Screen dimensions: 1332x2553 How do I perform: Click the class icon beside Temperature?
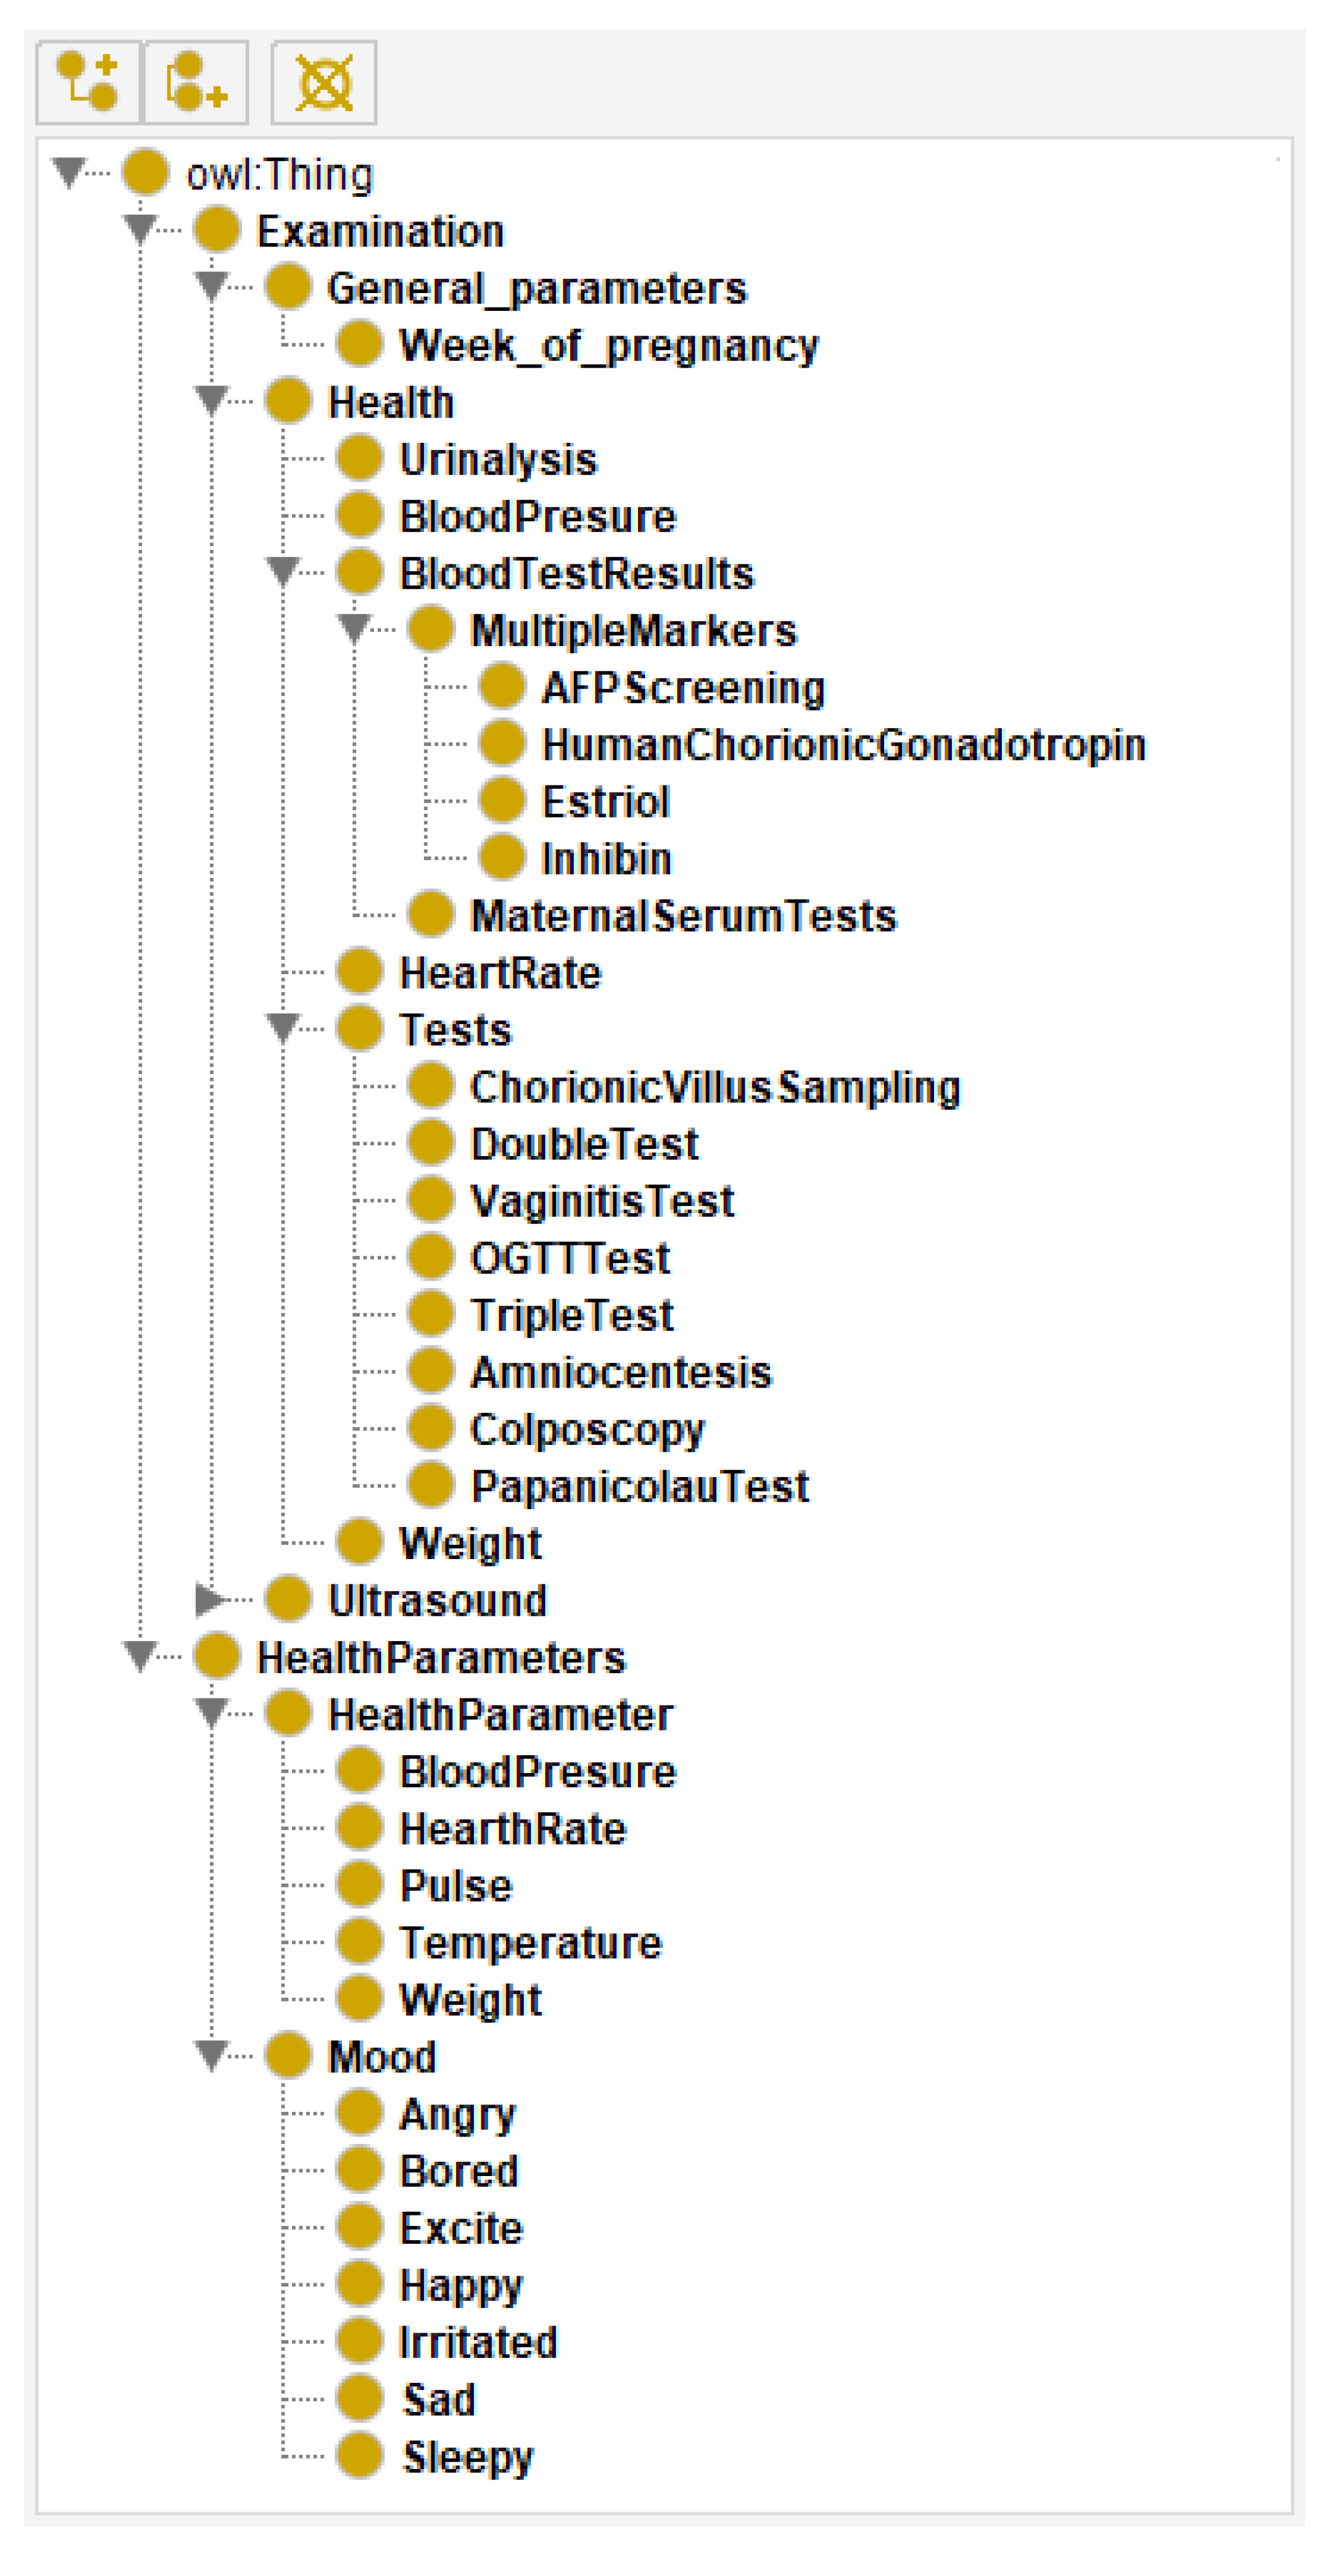[360, 1942]
